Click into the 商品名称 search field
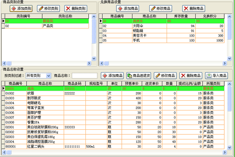Viewport: 235px width, 157px height. click(85, 76)
